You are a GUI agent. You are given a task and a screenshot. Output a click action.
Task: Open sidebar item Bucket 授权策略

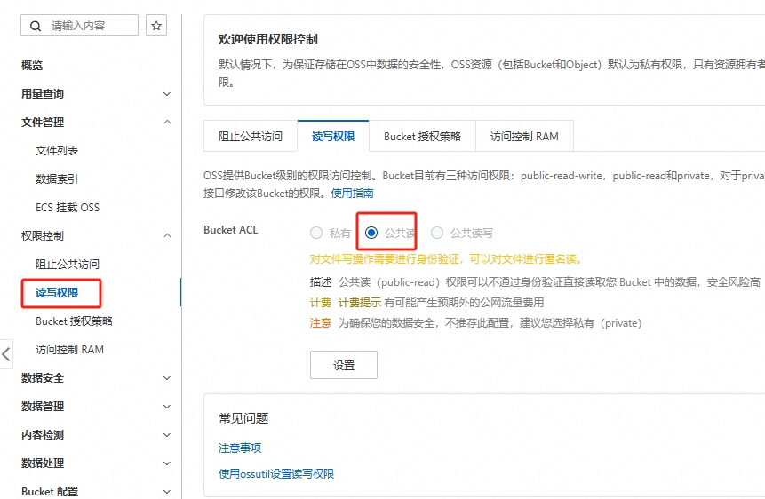pos(74,321)
